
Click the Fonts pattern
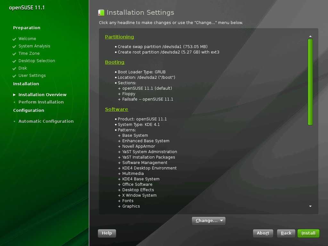128,201
